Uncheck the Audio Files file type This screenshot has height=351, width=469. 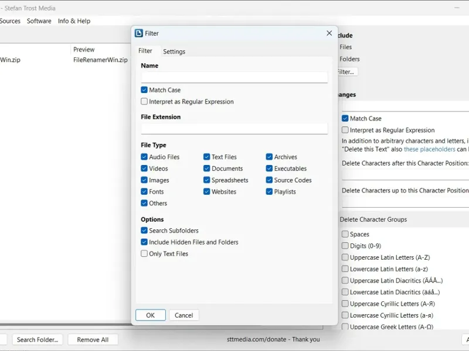(x=144, y=157)
